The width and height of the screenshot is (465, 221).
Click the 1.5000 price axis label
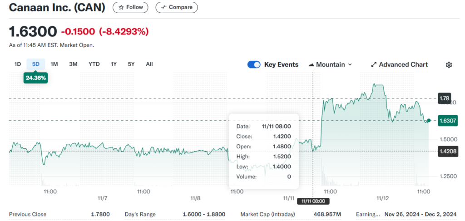tap(448, 139)
